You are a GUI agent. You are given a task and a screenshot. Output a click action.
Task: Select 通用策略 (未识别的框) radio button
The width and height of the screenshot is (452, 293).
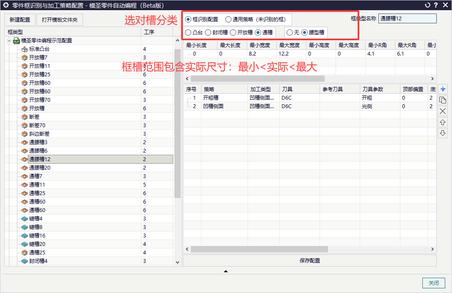pos(228,20)
